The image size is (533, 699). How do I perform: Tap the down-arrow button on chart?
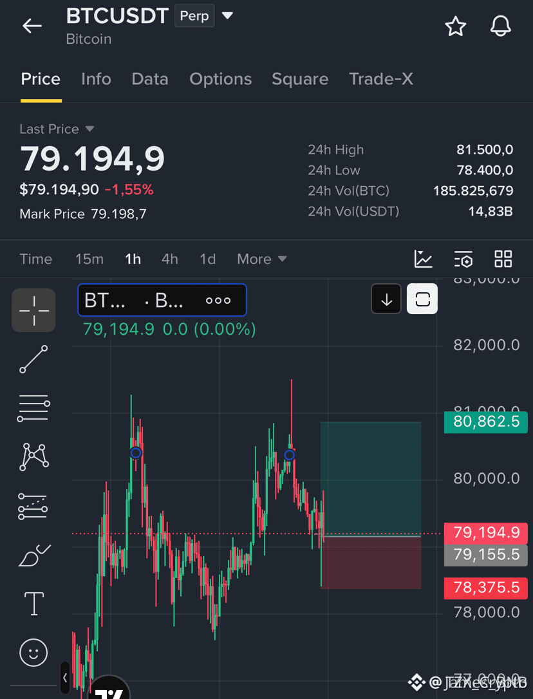point(386,299)
